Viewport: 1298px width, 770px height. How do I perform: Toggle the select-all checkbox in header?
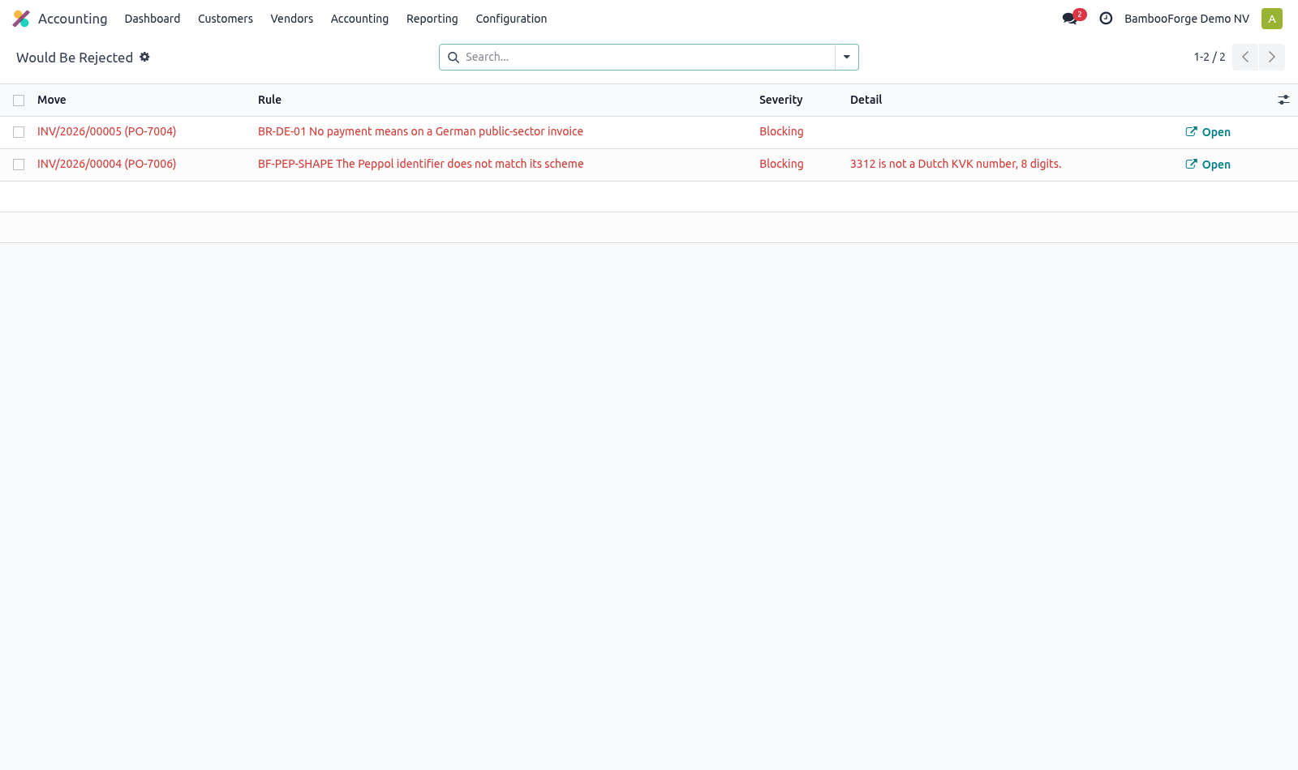(19, 101)
